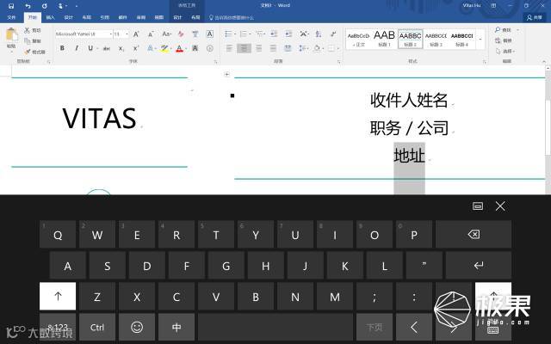This screenshot has width=551, height=344.
Task: Expand numbered list options
Action: pos(250,34)
